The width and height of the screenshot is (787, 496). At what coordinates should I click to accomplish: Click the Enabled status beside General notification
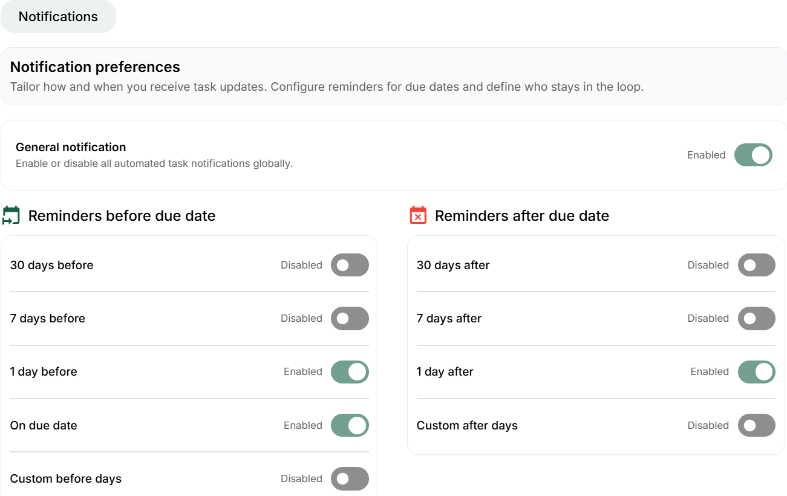pos(706,155)
